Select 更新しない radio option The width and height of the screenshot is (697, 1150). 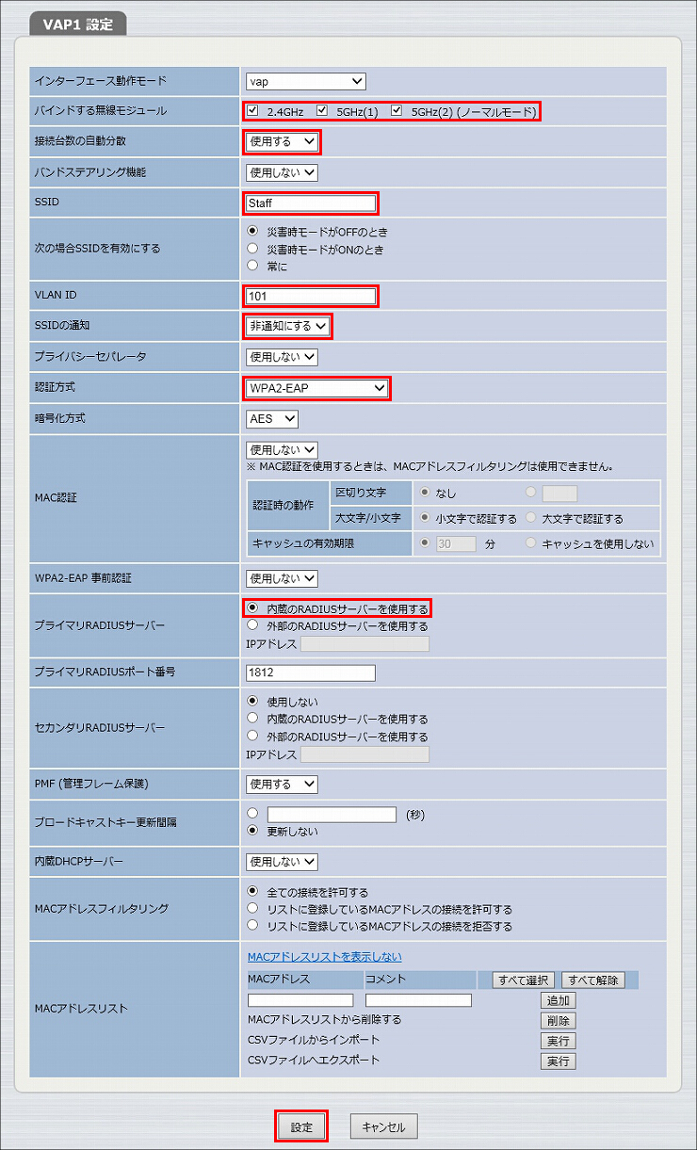pyautogui.click(x=252, y=831)
